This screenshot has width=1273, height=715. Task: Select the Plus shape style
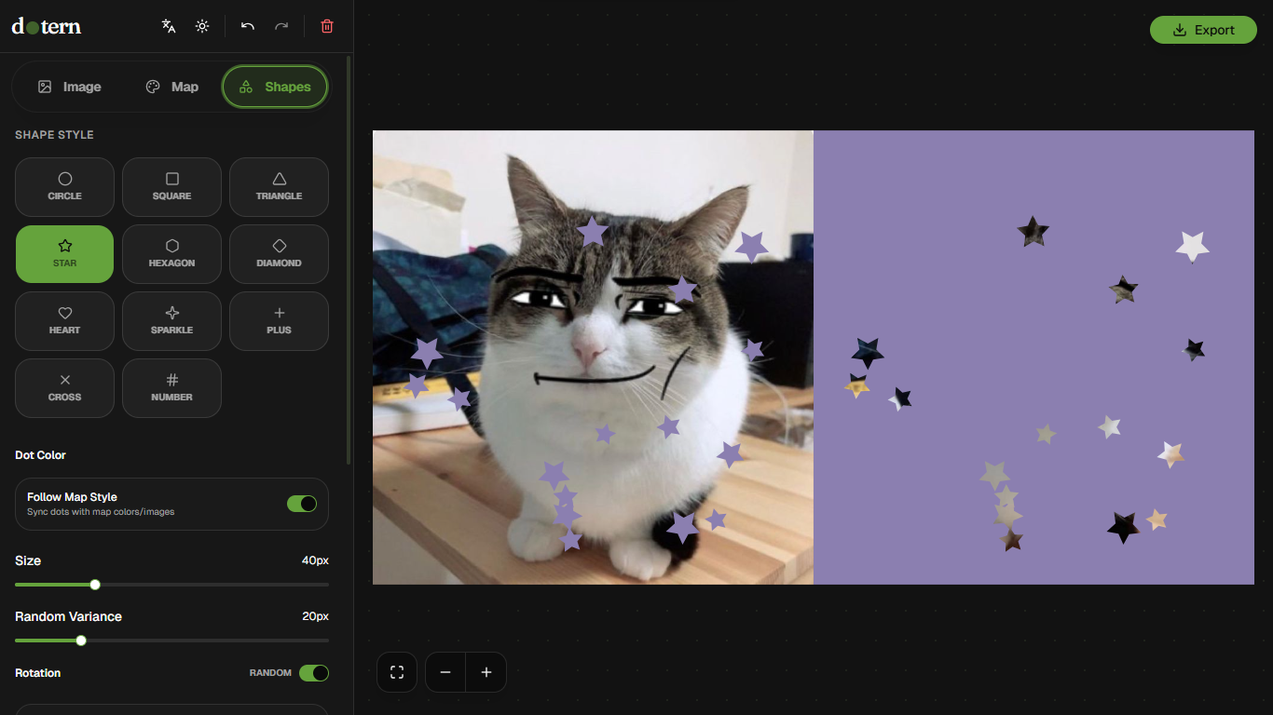coord(280,321)
